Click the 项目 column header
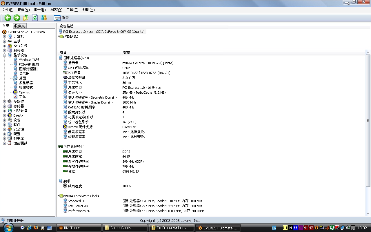 [x=89, y=52]
